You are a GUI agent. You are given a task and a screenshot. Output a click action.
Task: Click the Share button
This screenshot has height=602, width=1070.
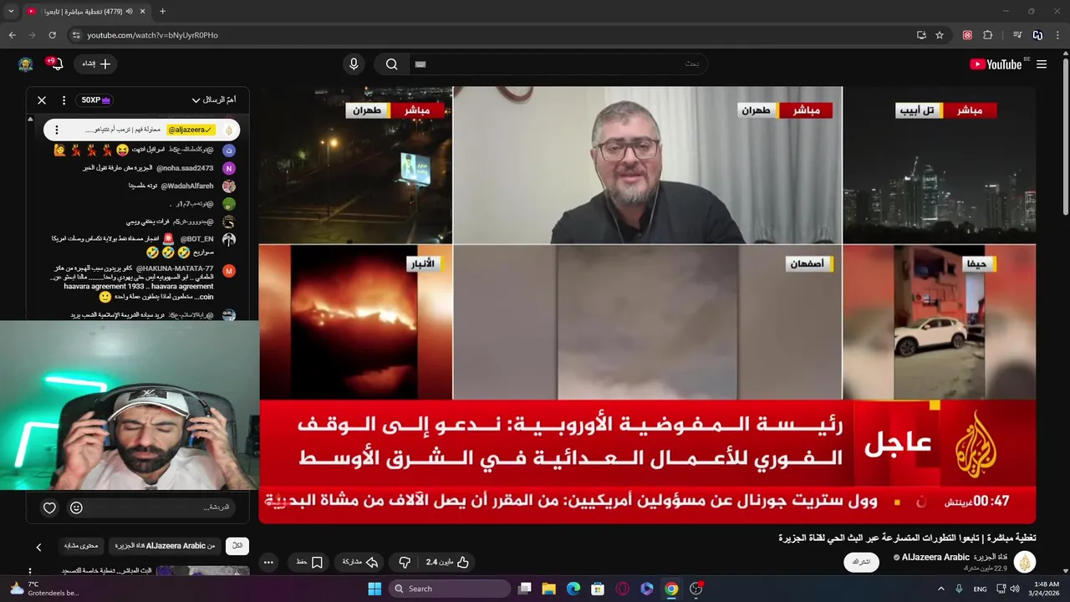pyautogui.click(x=360, y=563)
